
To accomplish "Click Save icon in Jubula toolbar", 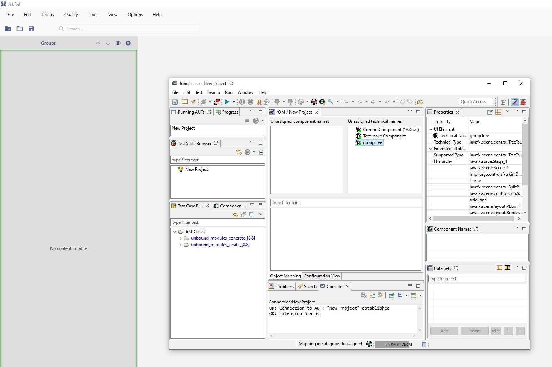I will click(x=175, y=102).
